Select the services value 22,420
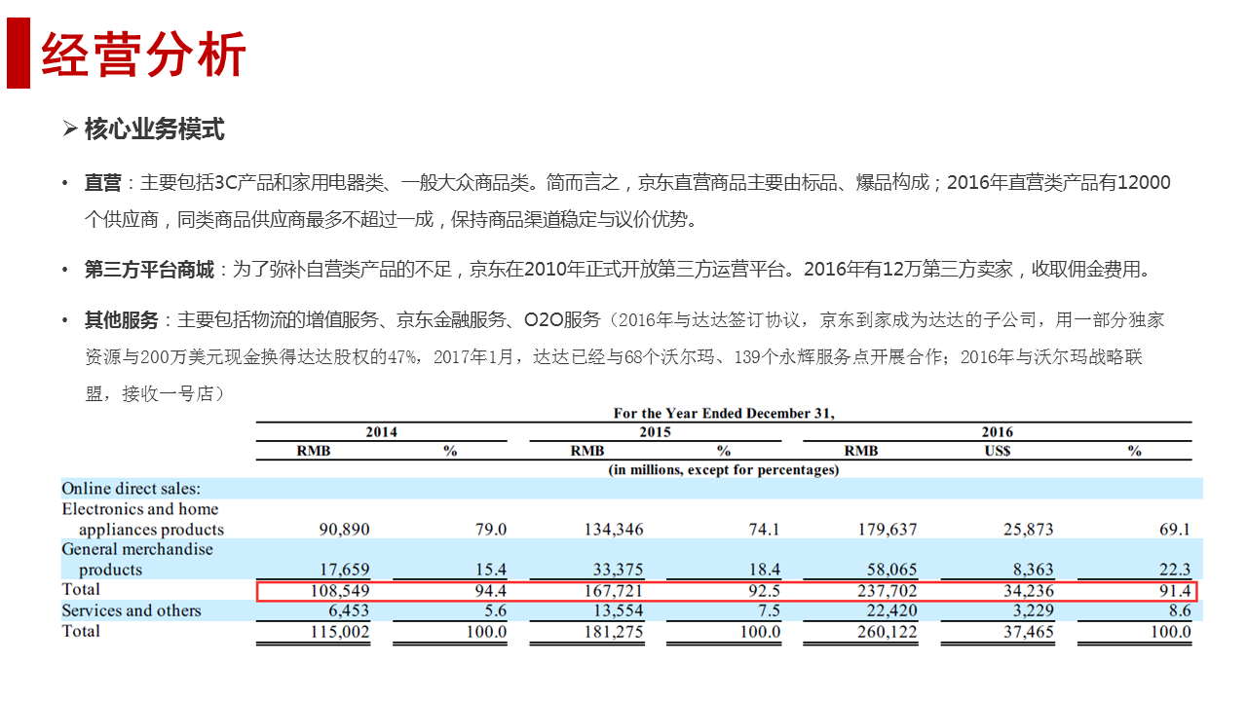Viewport: 1247px width, 701px height. tap(891, 611)
